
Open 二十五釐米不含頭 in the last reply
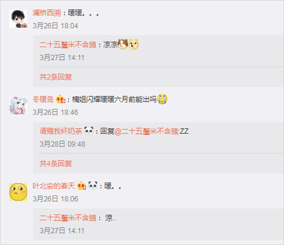click(68, 218)
